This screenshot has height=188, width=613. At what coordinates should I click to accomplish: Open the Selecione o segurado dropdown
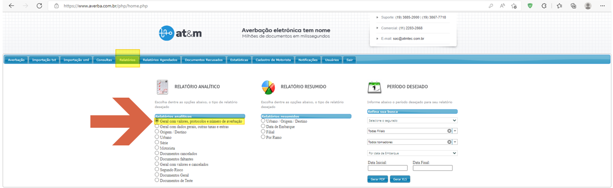pos(412,120)
